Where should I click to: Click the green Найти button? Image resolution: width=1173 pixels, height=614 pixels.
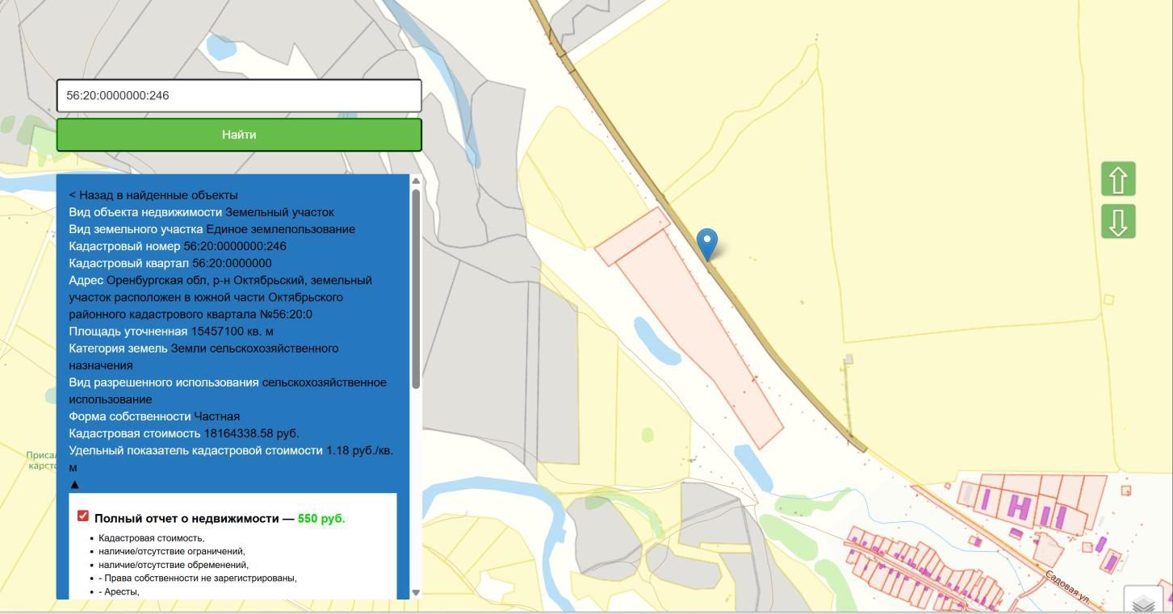pos(239,135)
